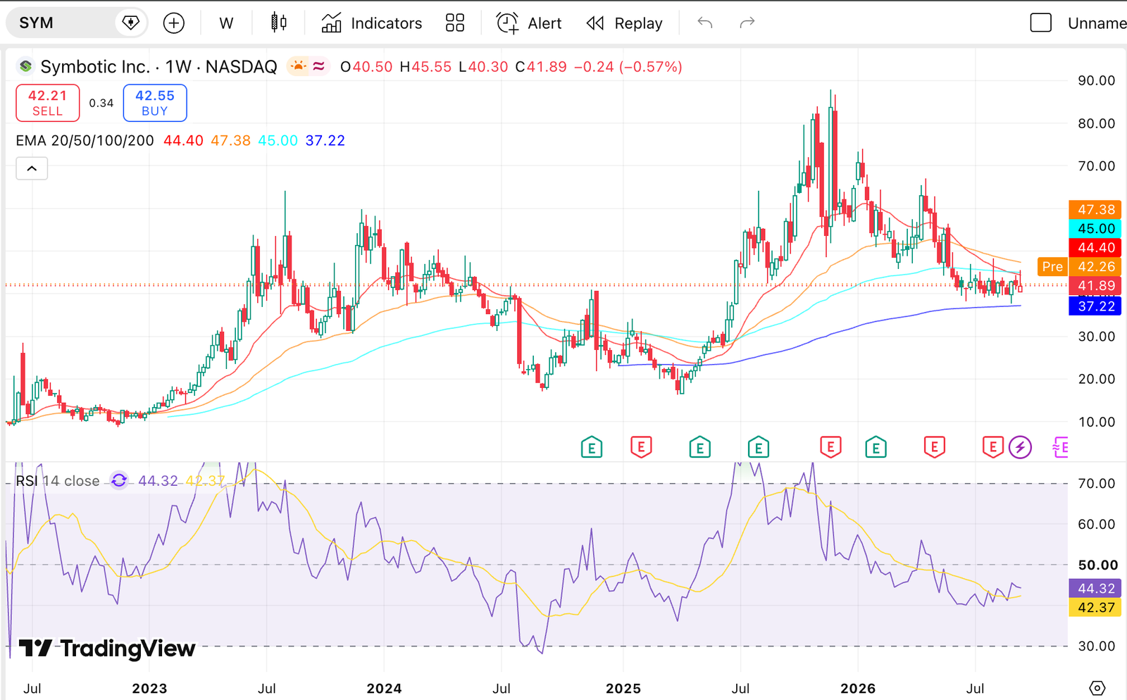Select the RSI 14 close legend label
The image size is (1127, 700).
tap(58, 481)
